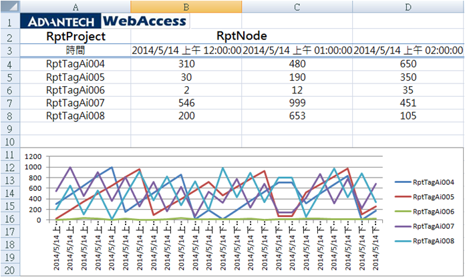The image size is (465, 277).
Task: Click the 1200 label on chart axis
Action: point(33,157)
